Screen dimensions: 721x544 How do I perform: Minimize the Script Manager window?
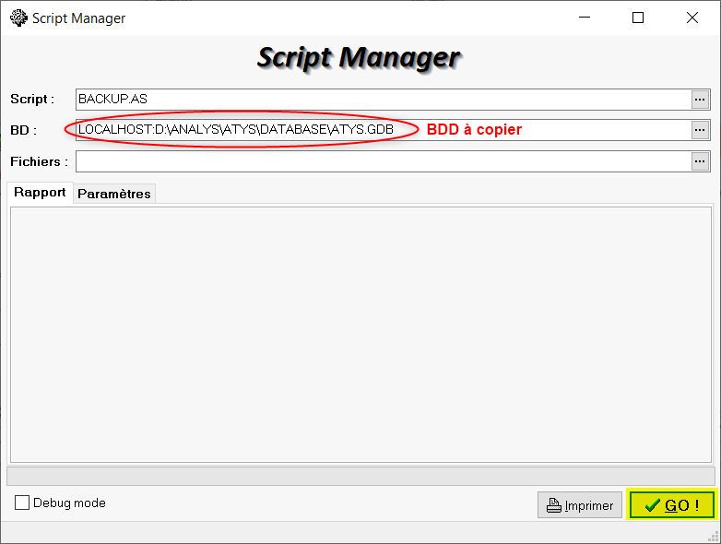coord(585,18)
